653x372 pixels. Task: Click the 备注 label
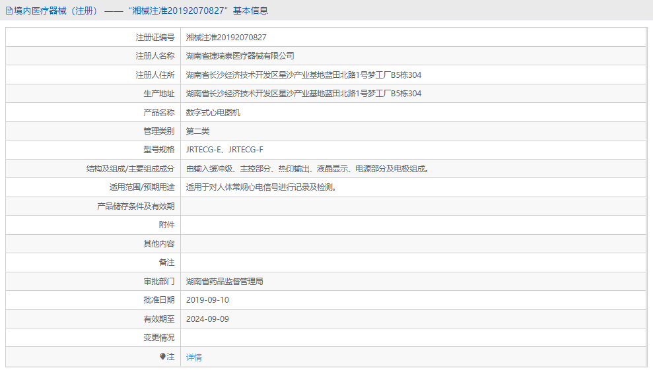point(166,263)
